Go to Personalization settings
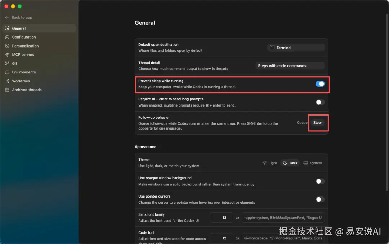 coord(39,46)
